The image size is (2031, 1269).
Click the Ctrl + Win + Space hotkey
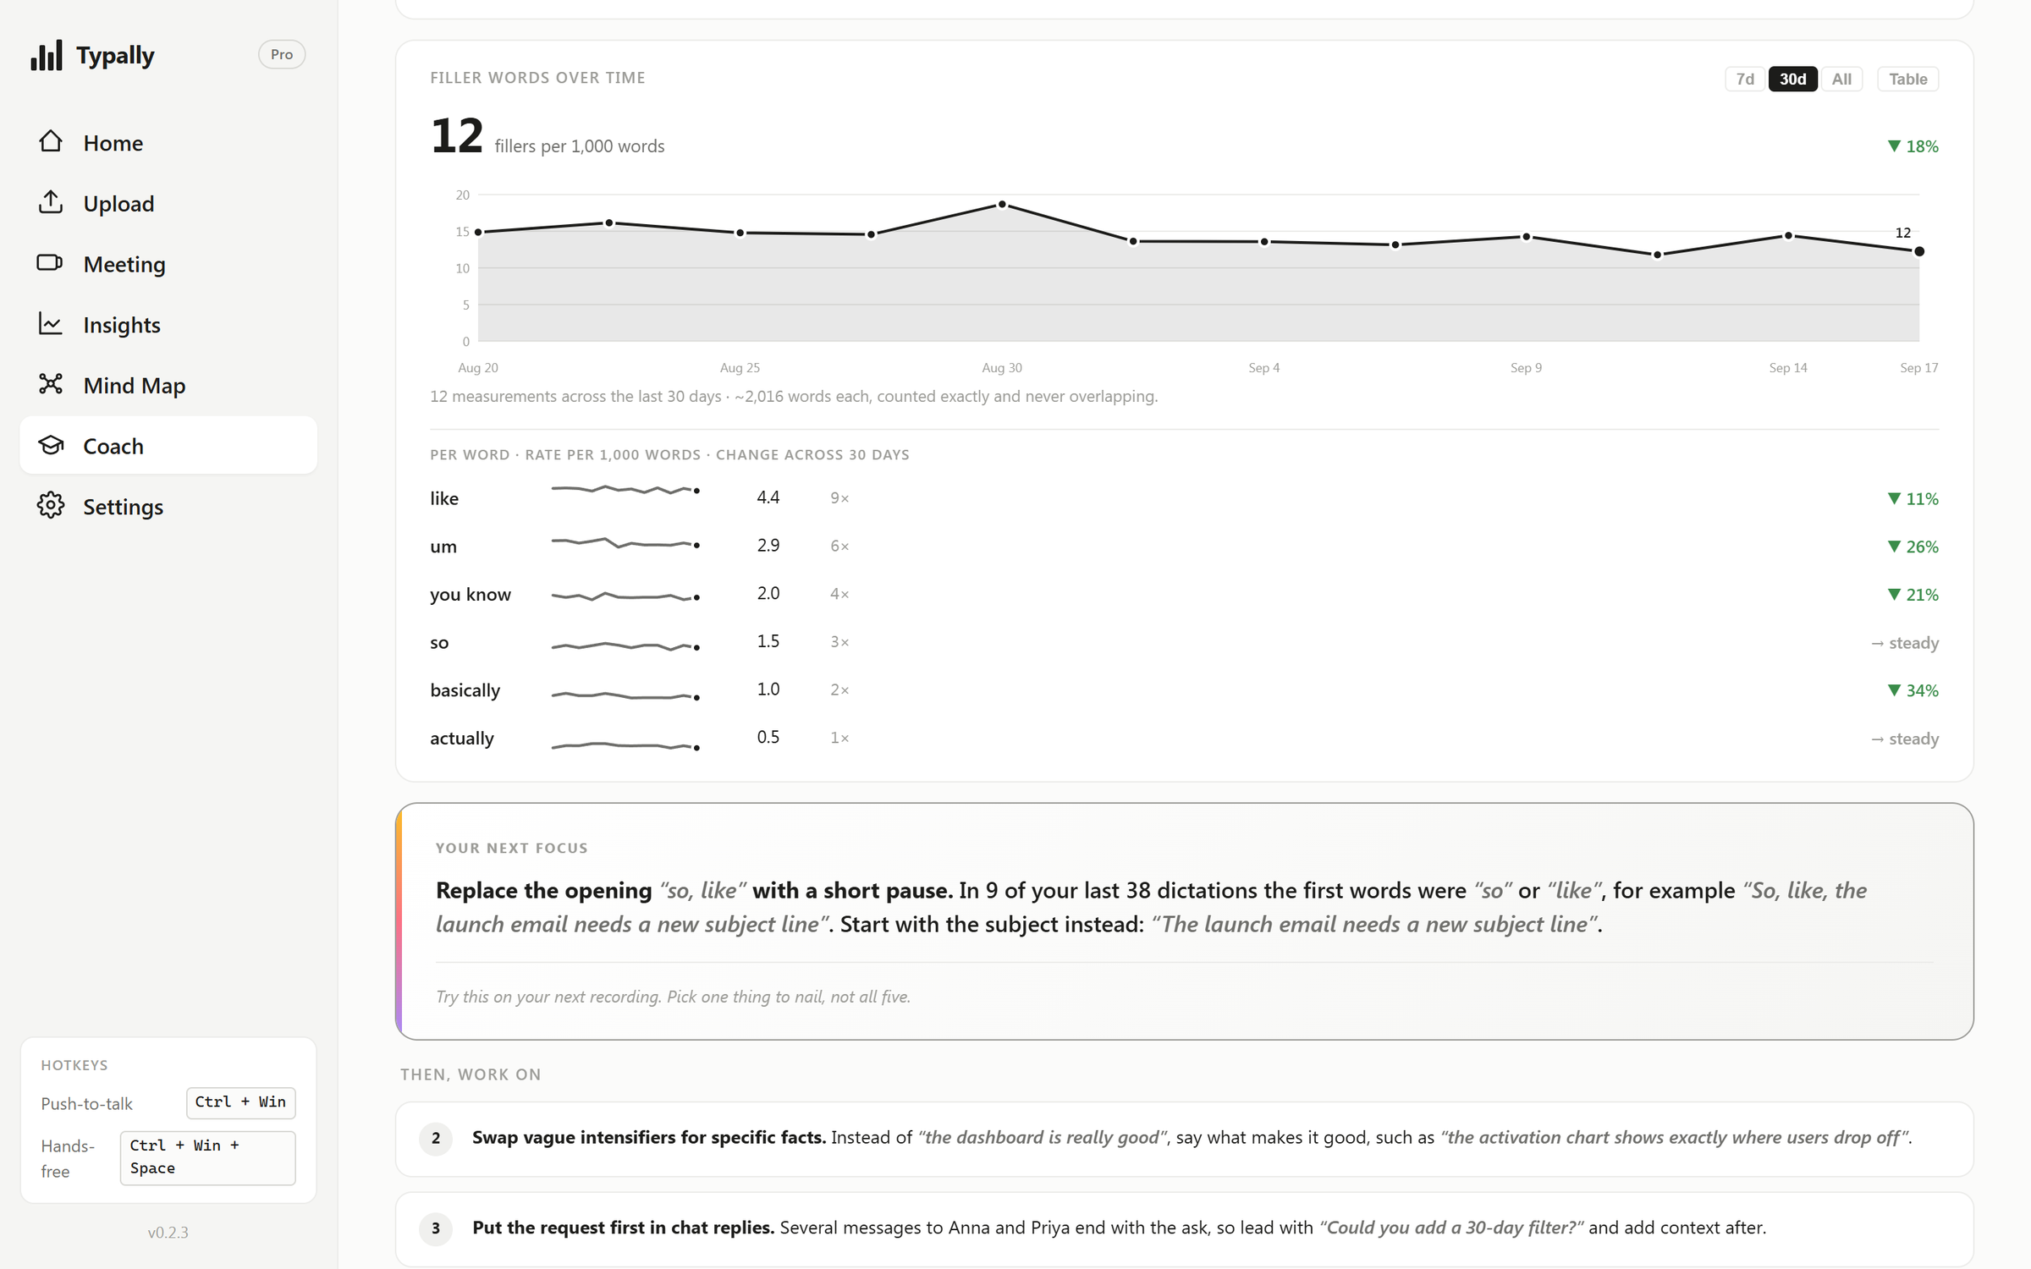click(x=207, y=1157)
